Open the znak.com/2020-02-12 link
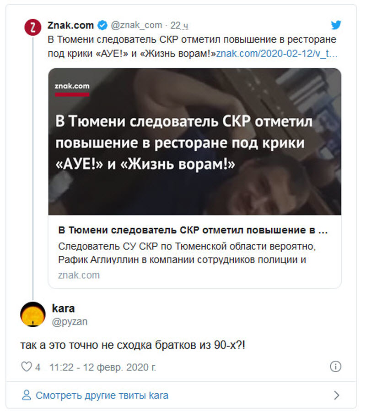This screenshot has width=366, height=413. tap(277, 54)
